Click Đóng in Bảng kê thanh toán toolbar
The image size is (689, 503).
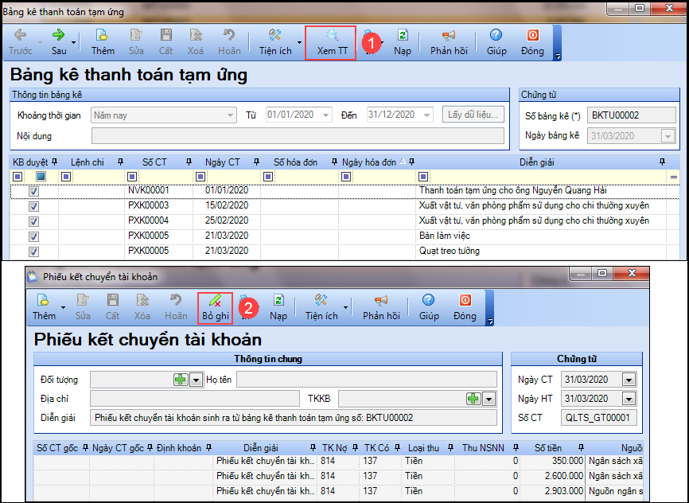point(532,41)
